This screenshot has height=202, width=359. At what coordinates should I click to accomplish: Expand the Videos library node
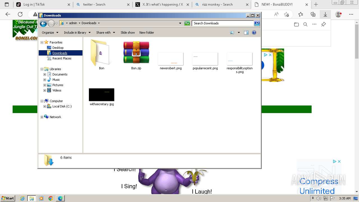coord(45,90)
